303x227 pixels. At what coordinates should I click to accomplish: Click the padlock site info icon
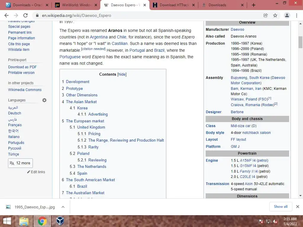(37, 15)
